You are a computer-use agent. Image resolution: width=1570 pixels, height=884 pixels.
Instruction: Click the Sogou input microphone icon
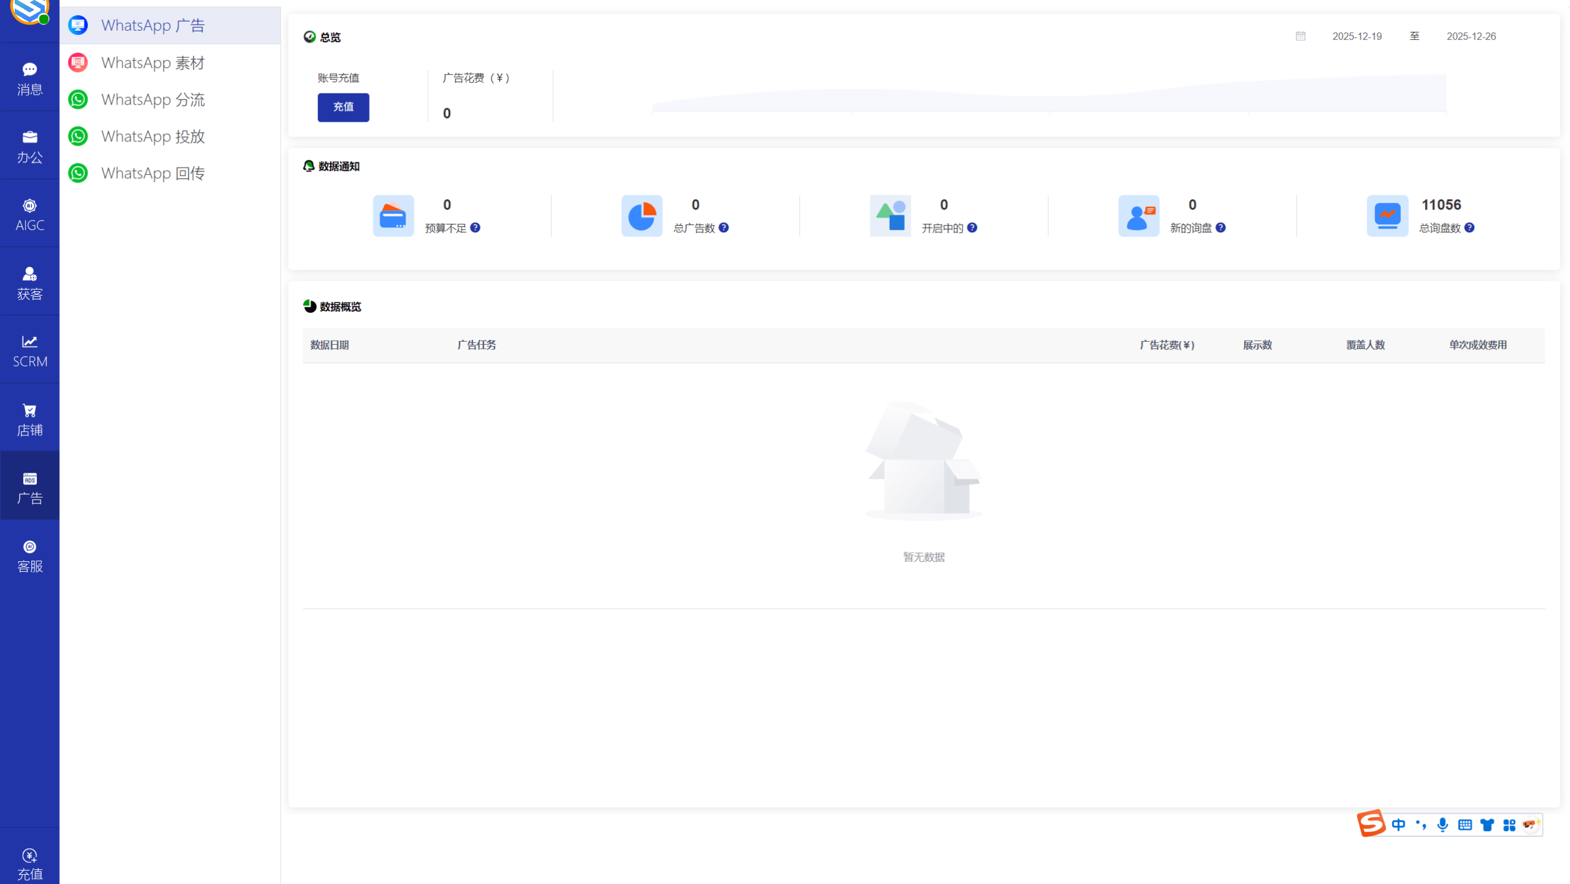coord(1443,825)
